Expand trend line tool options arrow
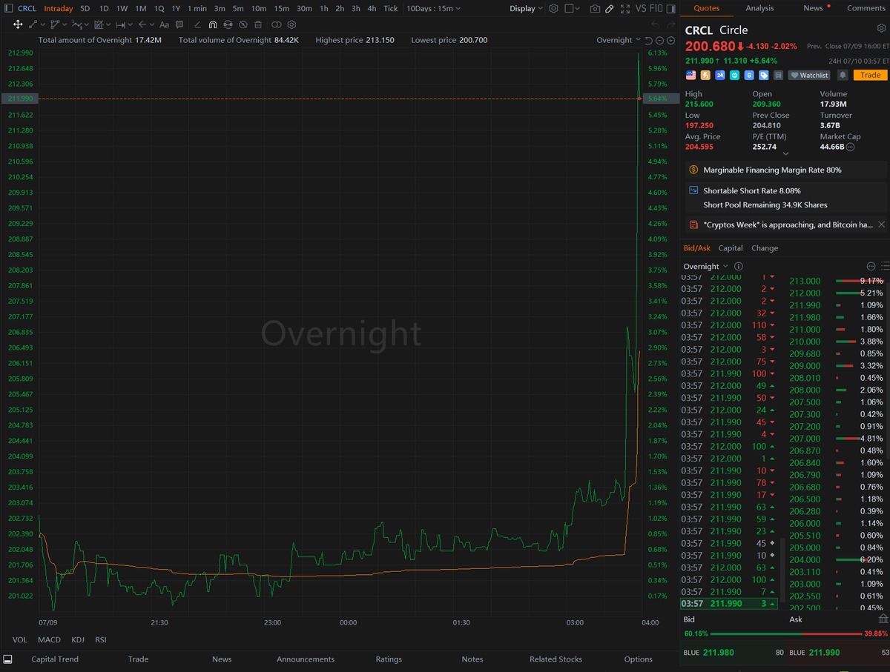 (42, 24)
